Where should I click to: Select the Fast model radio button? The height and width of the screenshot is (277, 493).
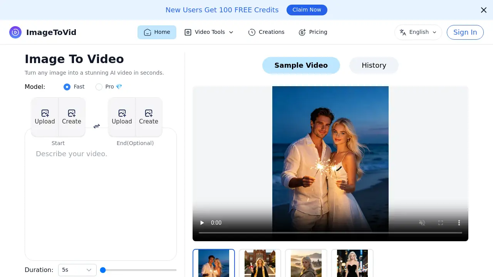click(x=67, y=87)
